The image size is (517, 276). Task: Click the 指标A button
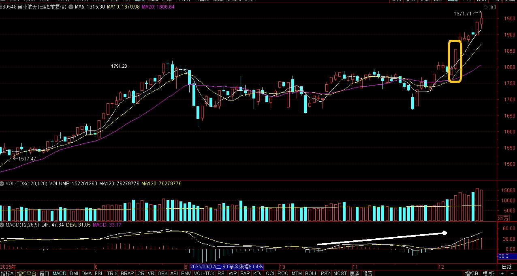pyautogui.click(x=7, y=273)
